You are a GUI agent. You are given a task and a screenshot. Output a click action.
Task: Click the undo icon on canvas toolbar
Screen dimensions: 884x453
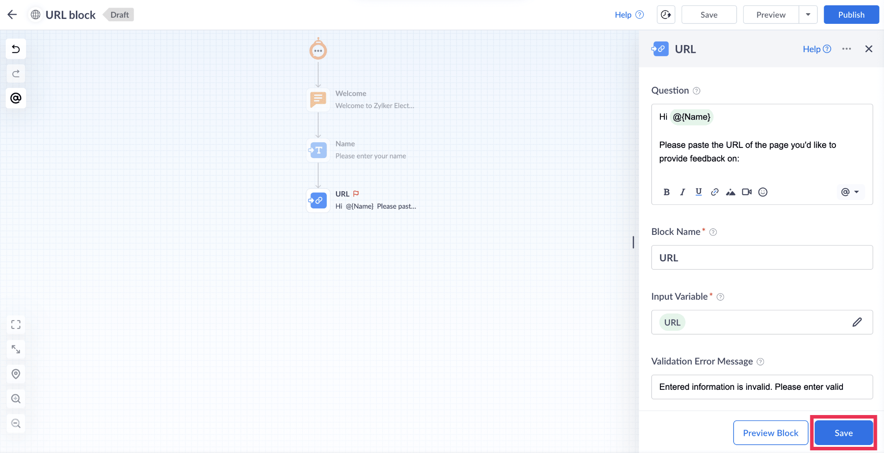[x=16, y=49]
